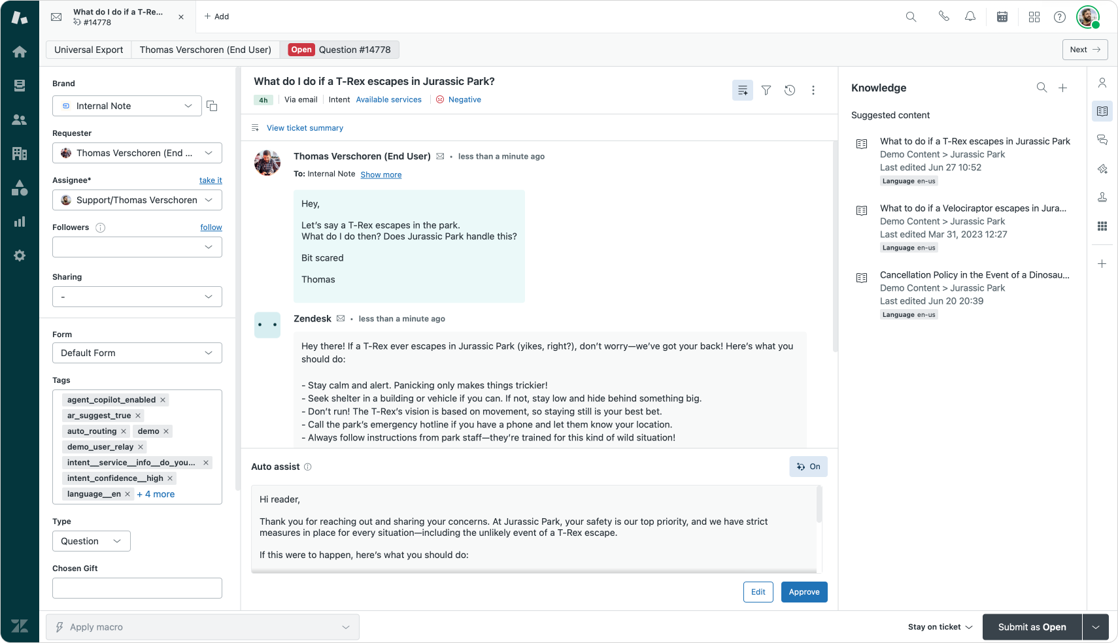The width and height of the screenshot is (1118, 643).
Task: Select the Knowledge book panel icon
Action: click(1102, 111)
